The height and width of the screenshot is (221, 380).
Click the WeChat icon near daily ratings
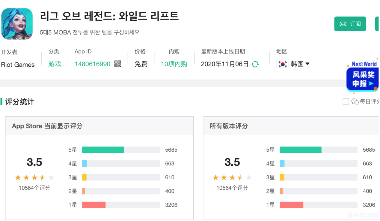tap(355, 102)
